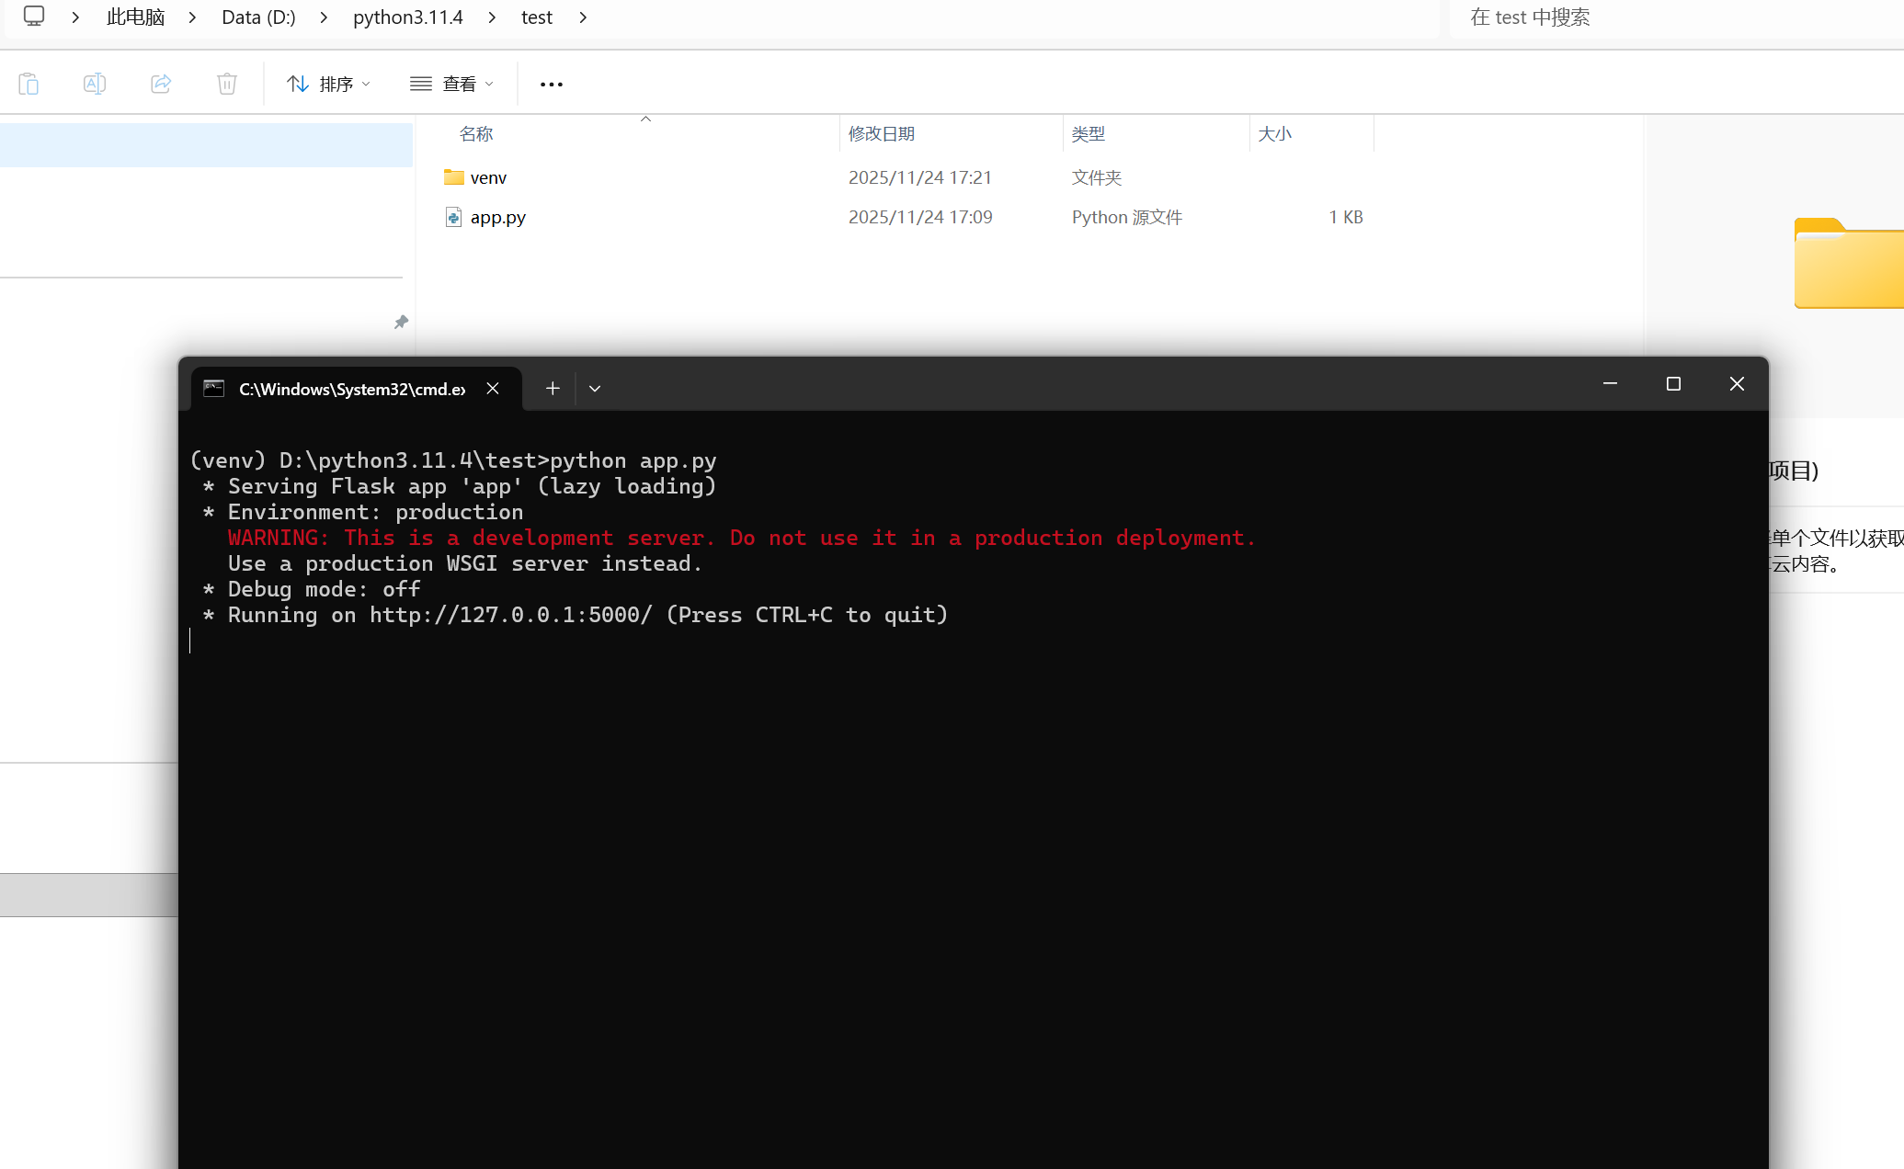Open the terminal profile dropdown chevron
This screenshot has height=1169, width=1904.
(594, 388)
